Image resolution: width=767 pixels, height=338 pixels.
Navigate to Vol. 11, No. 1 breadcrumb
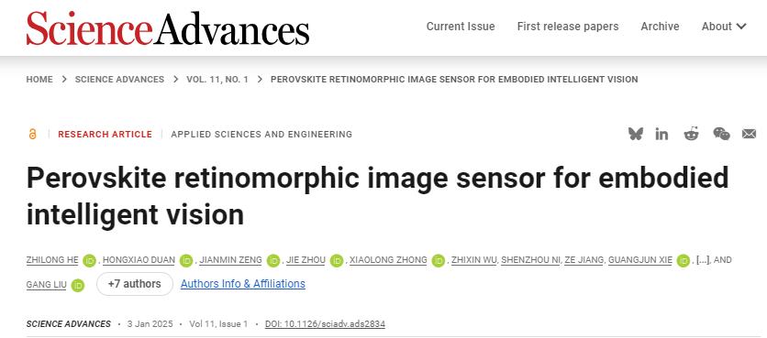point(217,80)
